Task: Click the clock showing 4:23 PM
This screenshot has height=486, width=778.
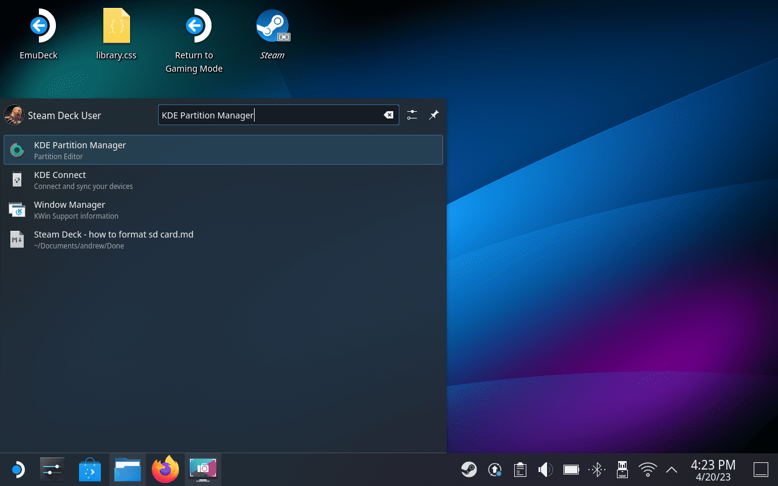Action: pos(714,469)
